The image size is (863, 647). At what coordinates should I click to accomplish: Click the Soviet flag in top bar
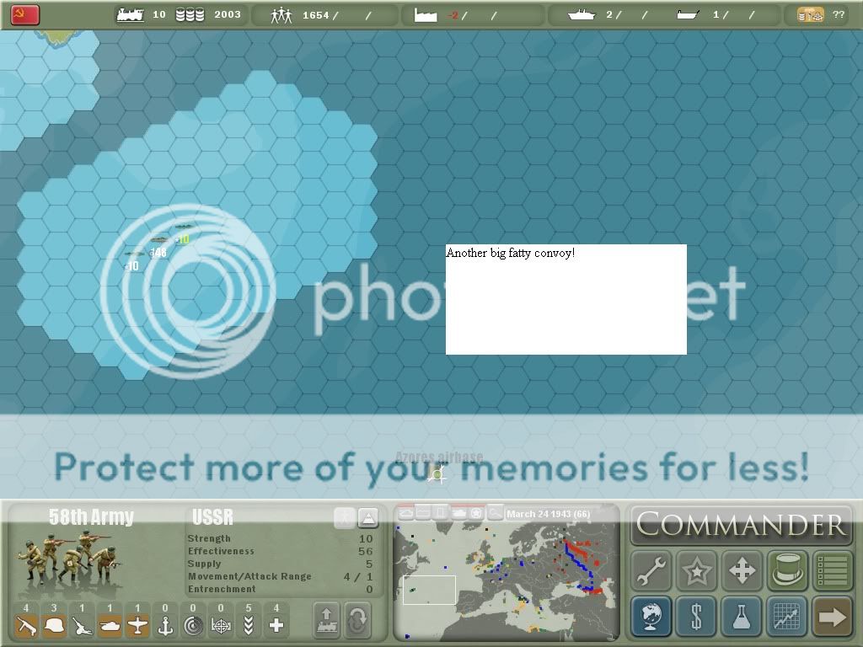tap(25, 14)
